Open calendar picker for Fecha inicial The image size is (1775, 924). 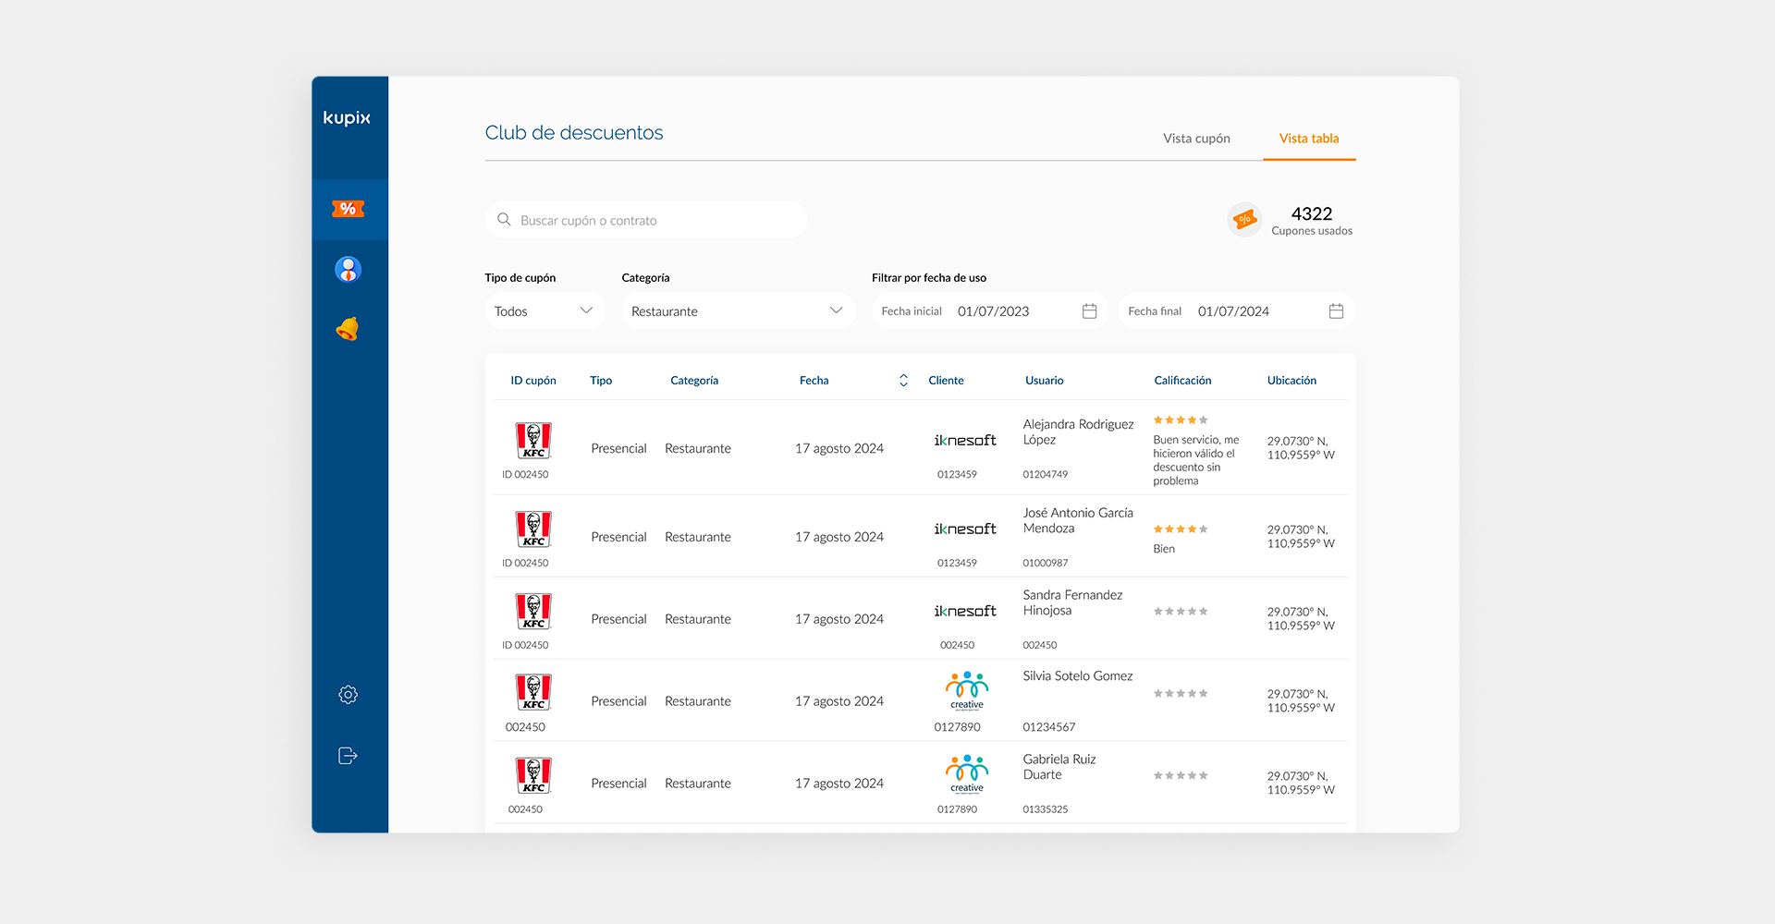tap(1089, 311)
